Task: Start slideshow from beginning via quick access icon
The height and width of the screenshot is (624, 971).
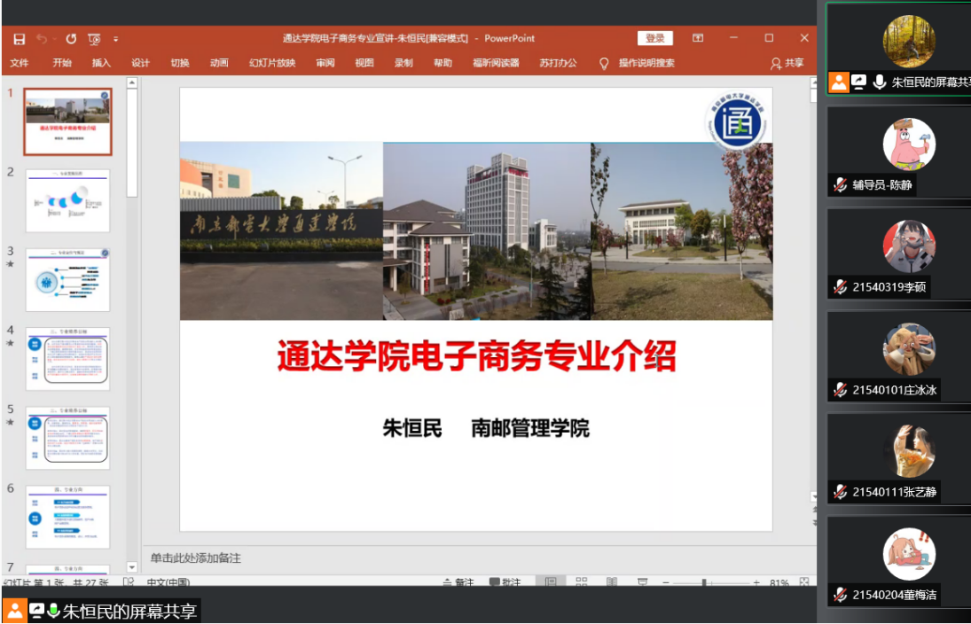Action: tap(94, 39)
